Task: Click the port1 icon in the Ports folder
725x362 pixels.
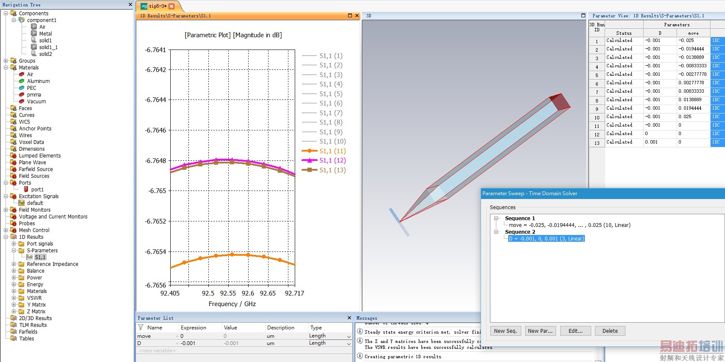Action: pos(26,189)
